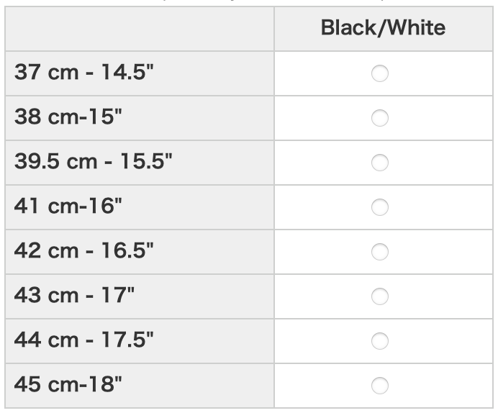Click the 42 cm - 16.5" row label
The width and height of the screenshot is (498, 413).
click(84, 252)
